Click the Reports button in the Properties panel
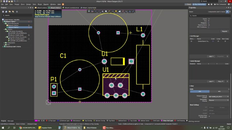This screenshot has height=130, width=232. pyautogui.click(x=224, y=31)
